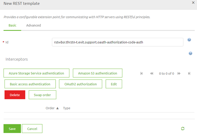
Task: Add OAuth2 authorization interceptor
Action: pyautogui.click(x=80, y=84)
